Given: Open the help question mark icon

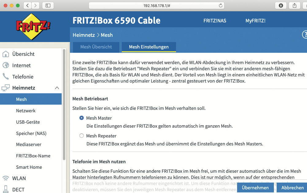Looking at the screenshot, I should pos(305,35).
